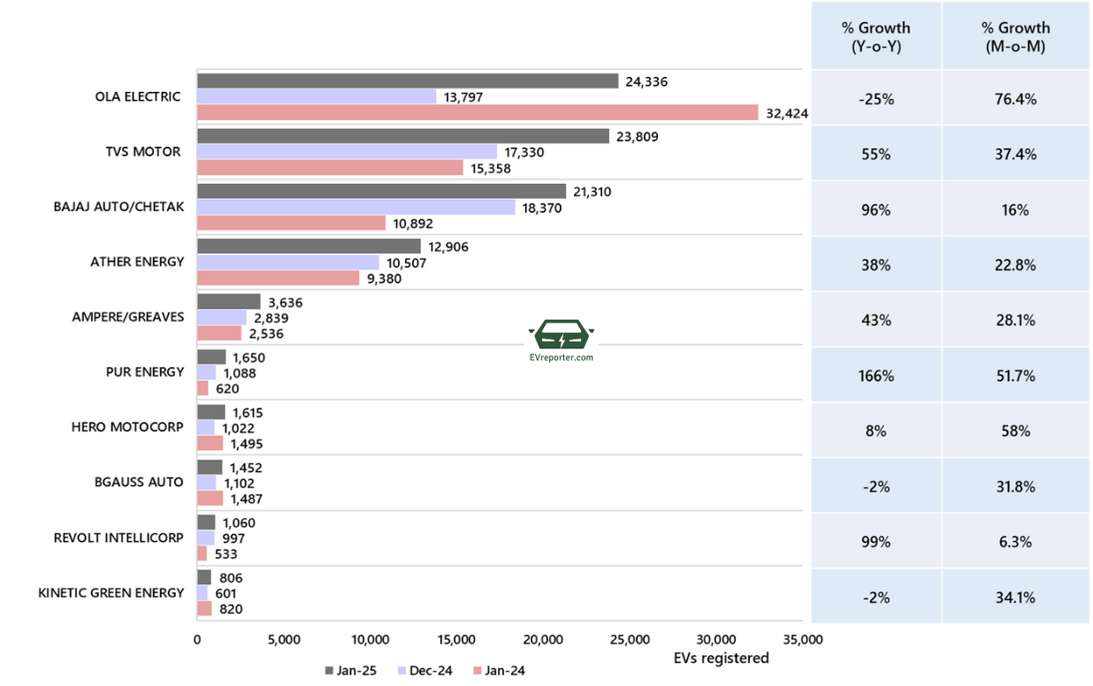Click the 1,022 Hero Motocorp value
This screenshot has width=1093, height=686.
pos(238,428)
